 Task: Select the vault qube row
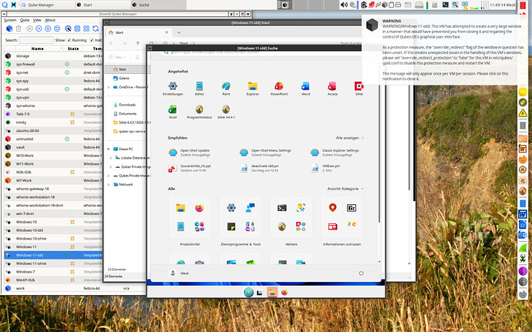(53, 147)
